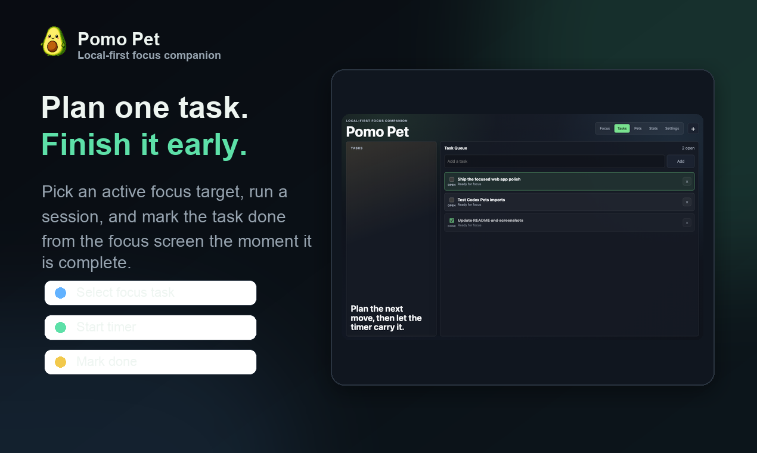
Task: Remove the 'Ship the focused web app polish' task
Action: pos(687,181)
